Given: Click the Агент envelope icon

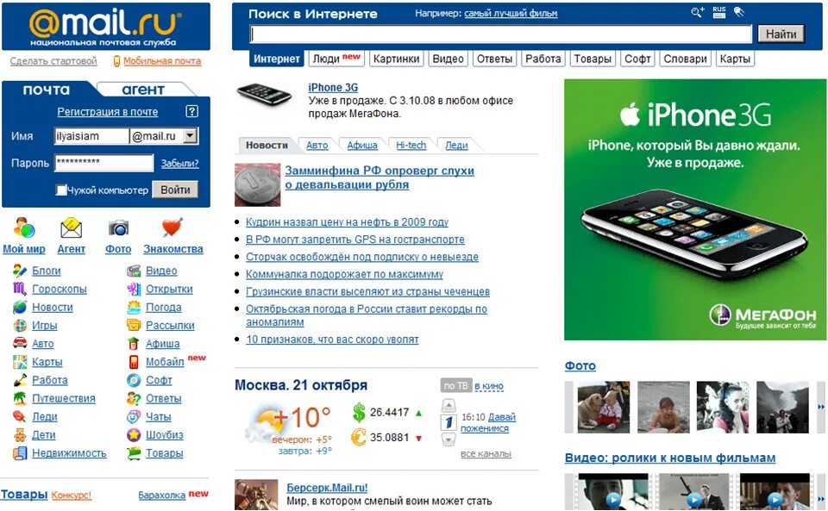Looking at the screenshot, I should pos(72,227).
